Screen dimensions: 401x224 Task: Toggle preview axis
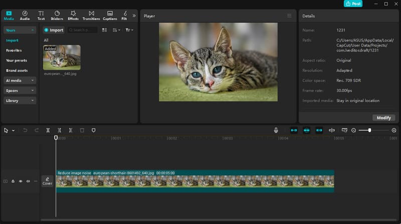tap(332, 130)
